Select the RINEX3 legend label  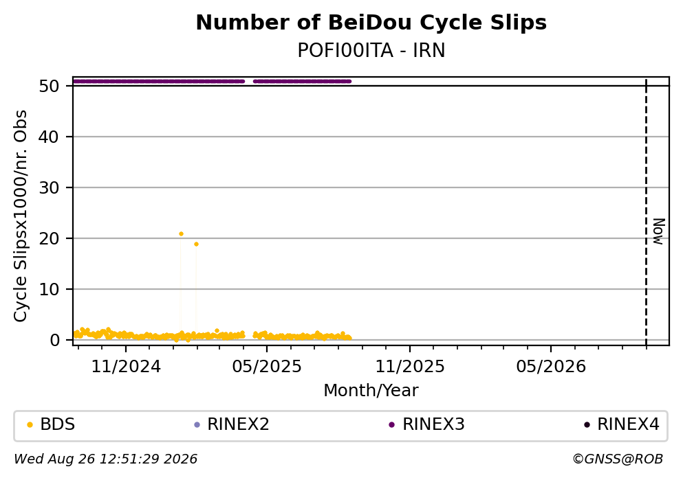[x=433, y=424]
